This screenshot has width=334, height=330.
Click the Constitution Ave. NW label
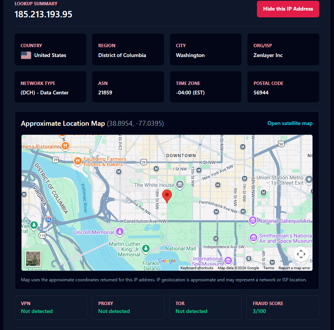(145, 221)
